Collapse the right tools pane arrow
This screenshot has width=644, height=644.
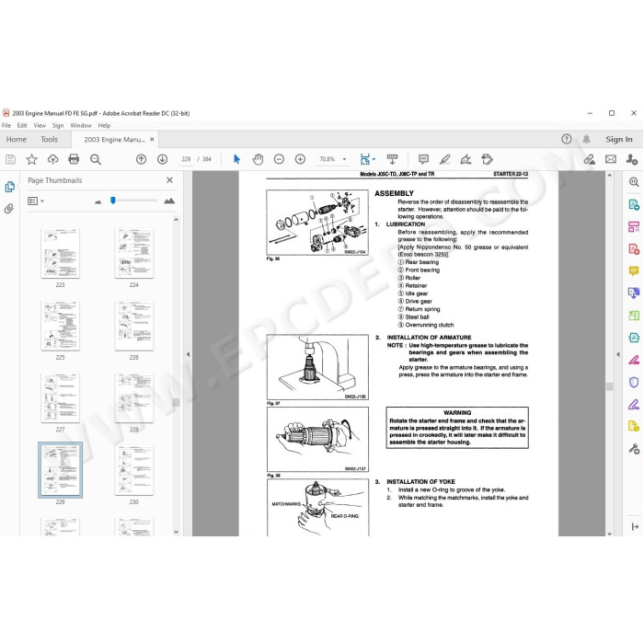click(x=618, y=354)
